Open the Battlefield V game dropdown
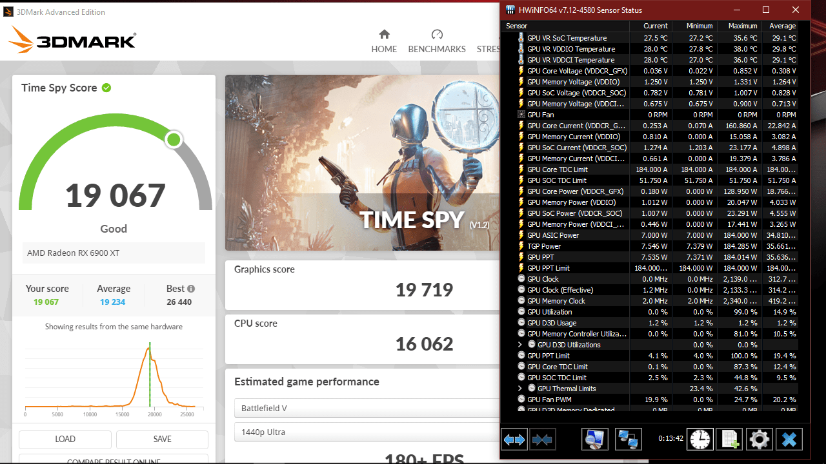 click(368, 408)
